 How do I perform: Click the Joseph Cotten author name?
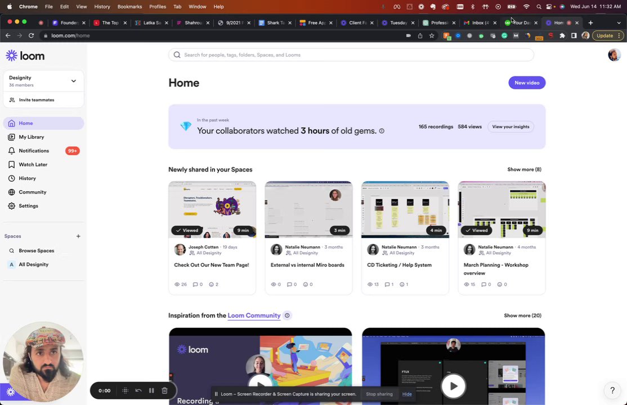click(203, 247)
